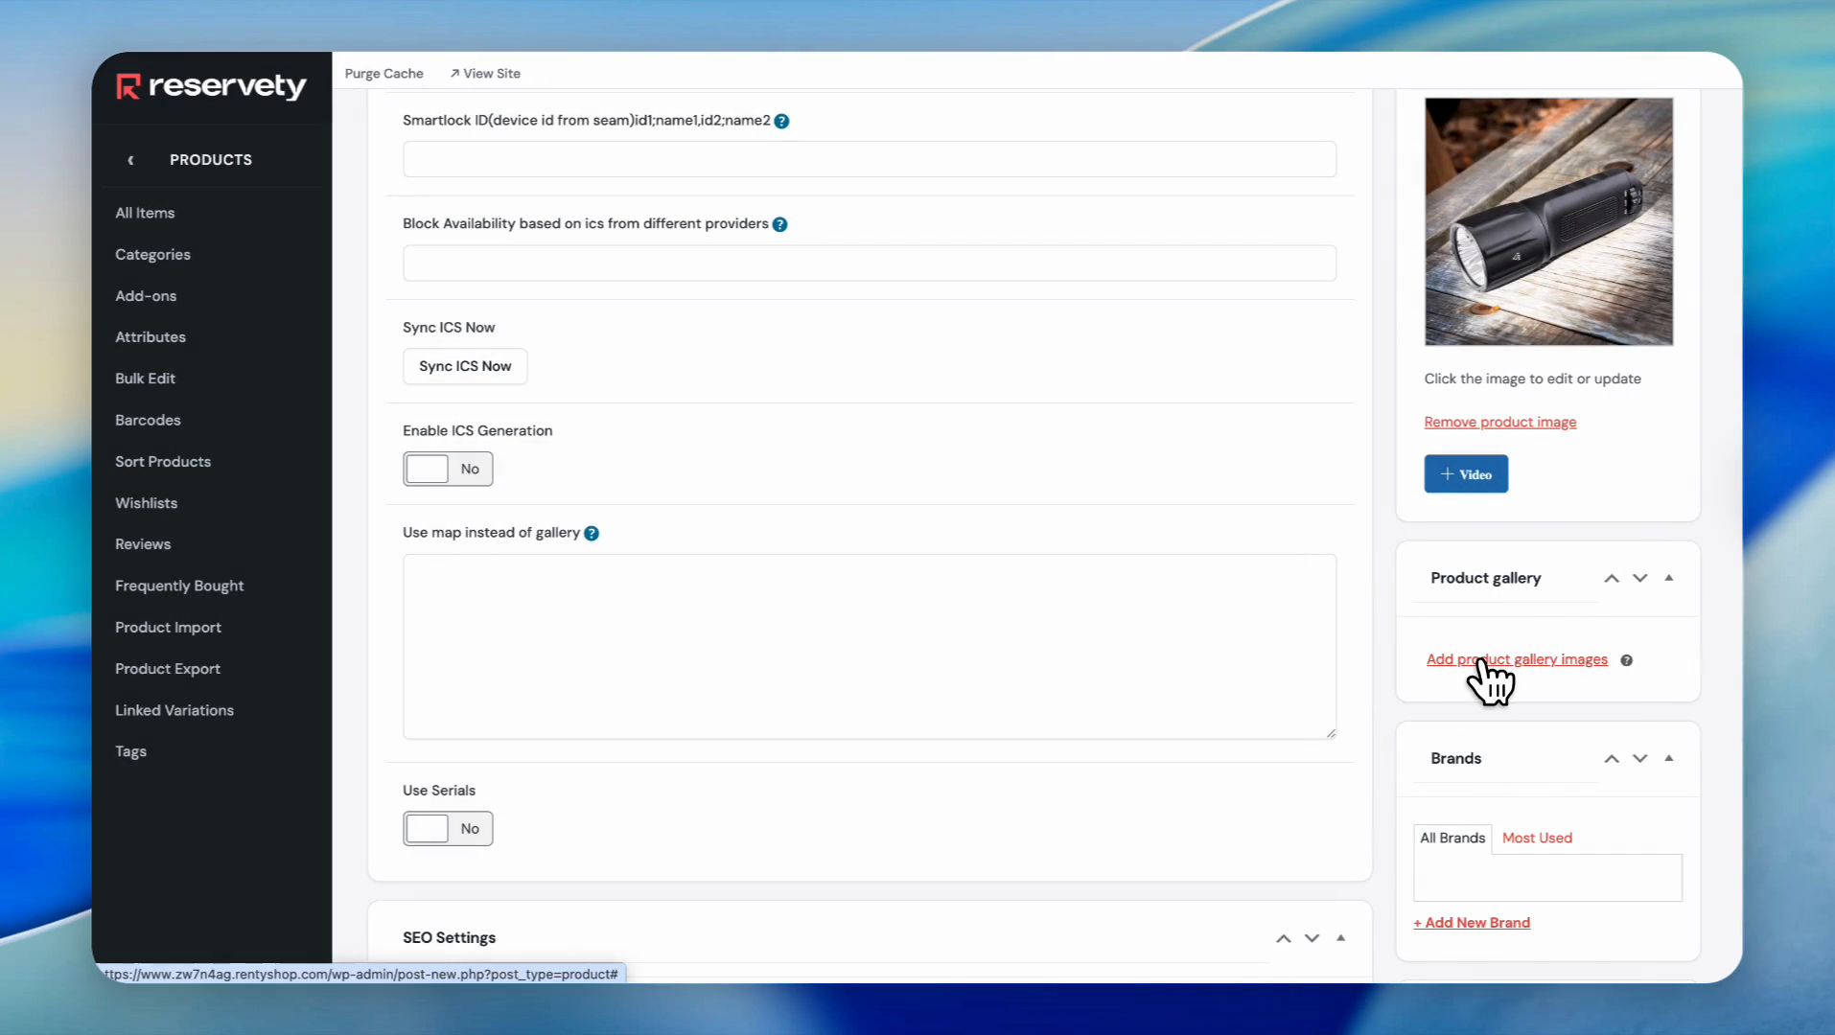The width and height of the screenshot is (1835, 1035).
Task: Open Barcodes in sidebar
Action: [148, 420]
